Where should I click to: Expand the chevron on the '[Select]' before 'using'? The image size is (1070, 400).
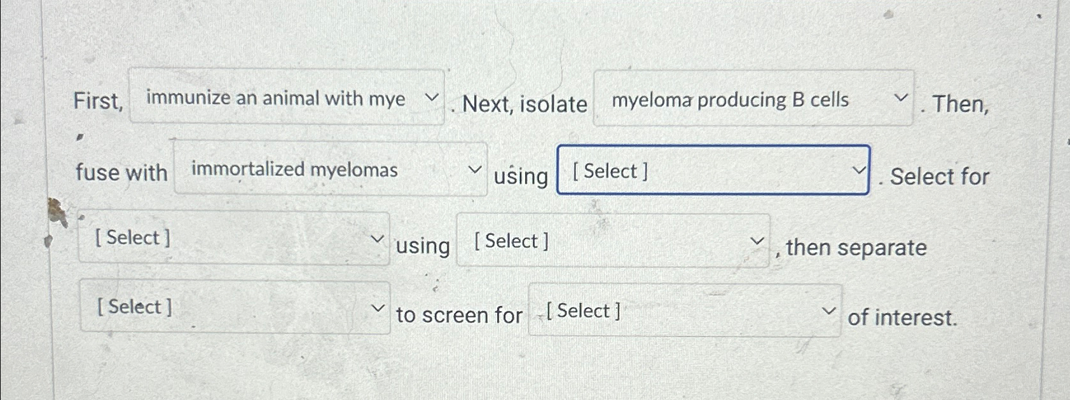tap(378, 238)
